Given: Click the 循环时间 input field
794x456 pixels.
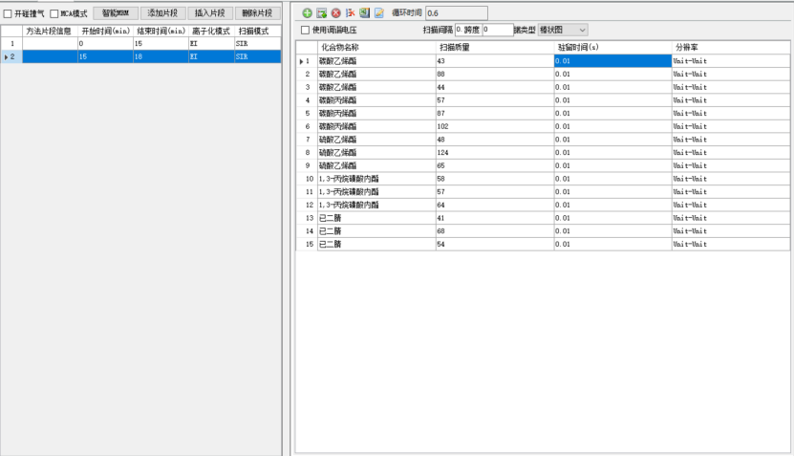Looking at the screenshot, I should tap(456, 13).
